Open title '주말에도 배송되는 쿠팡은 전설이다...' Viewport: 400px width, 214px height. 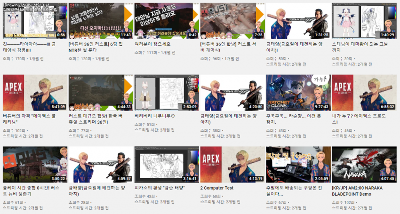coord(294,191)
